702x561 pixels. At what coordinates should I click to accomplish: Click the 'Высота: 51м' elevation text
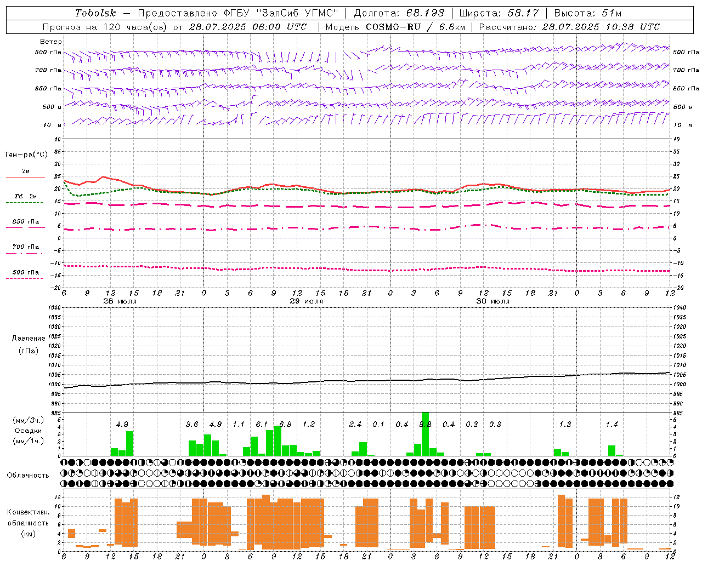[587, 13]
